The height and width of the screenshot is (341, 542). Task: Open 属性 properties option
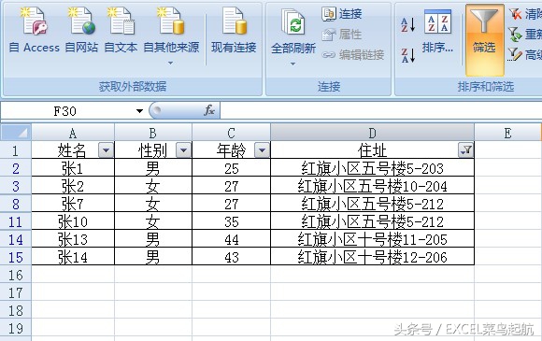pos(342,35)
